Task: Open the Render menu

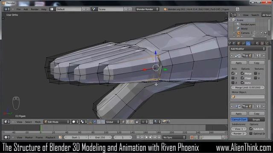Action: click(x=35, y=9)
